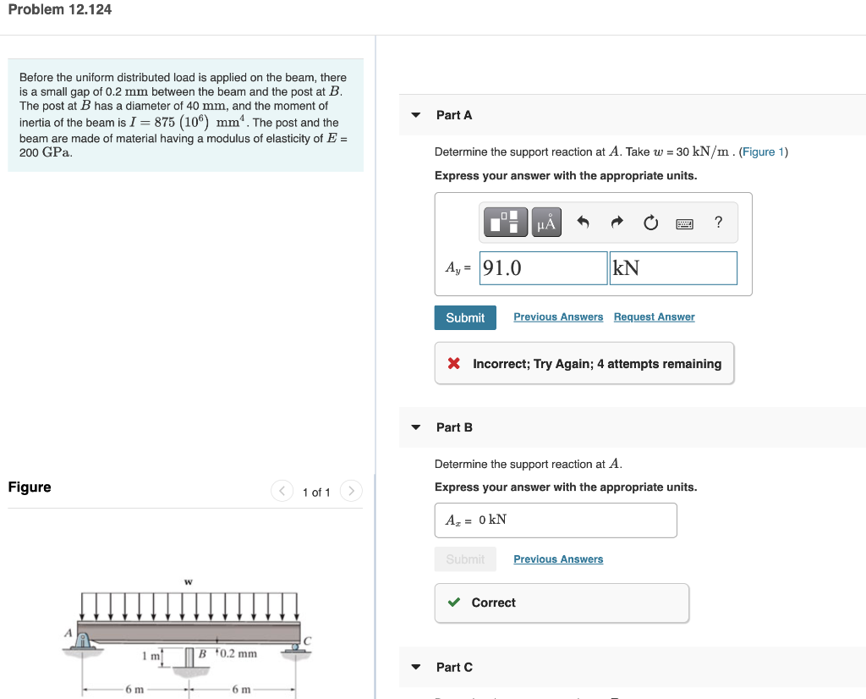Screen dimensions: 866x699
Task: Open the keyboard shortcuts icon
Action: pyautogui.click(x=684, y=222)
